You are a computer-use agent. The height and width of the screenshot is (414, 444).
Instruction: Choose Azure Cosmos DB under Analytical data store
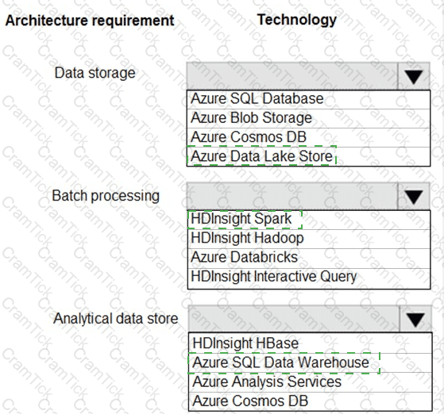tap(311, 401)
